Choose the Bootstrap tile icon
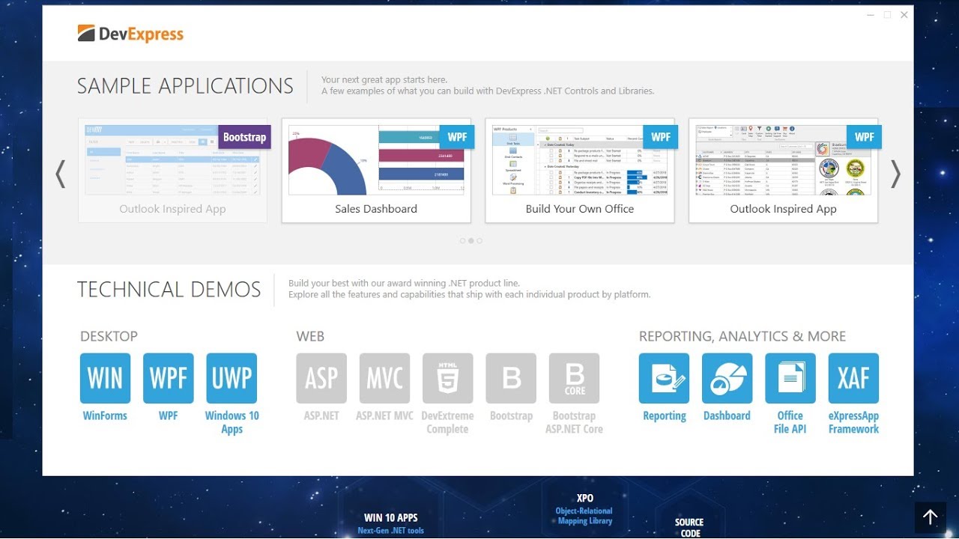Screen dimensions: 959x539 pyautogui.click(x=511, y=378)
